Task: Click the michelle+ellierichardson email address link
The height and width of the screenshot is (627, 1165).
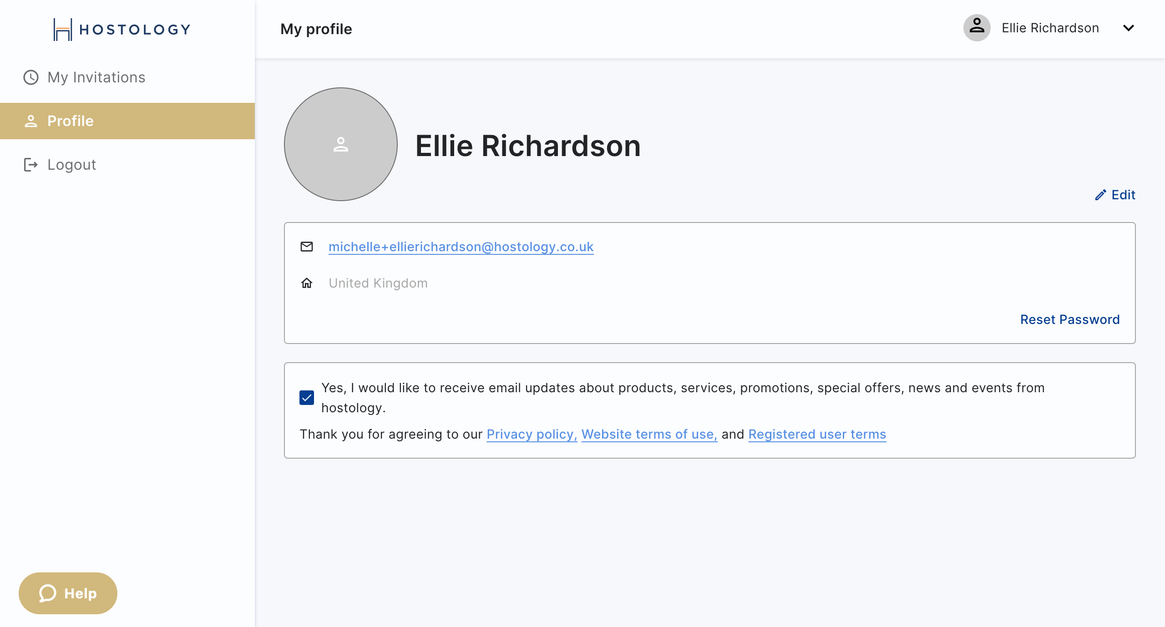Action: 461,247
